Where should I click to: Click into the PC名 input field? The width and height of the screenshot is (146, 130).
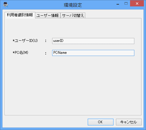coord(93,53)
